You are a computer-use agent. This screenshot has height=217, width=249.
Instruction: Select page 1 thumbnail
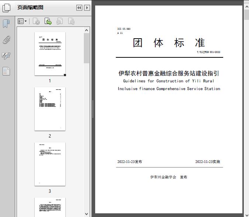pyautogui.click(x=50, y=54)
